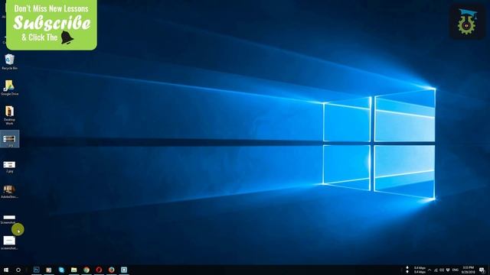This screenshot has height=275, width=490.
Task: Show hidden system tray icons chevron
Action: [x=430, y=270]
